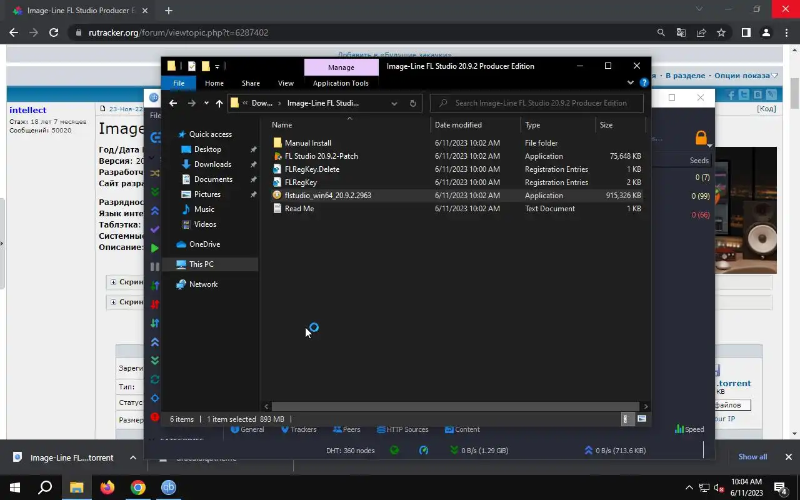Refresh the Explorer address bar

pos(412,103)
